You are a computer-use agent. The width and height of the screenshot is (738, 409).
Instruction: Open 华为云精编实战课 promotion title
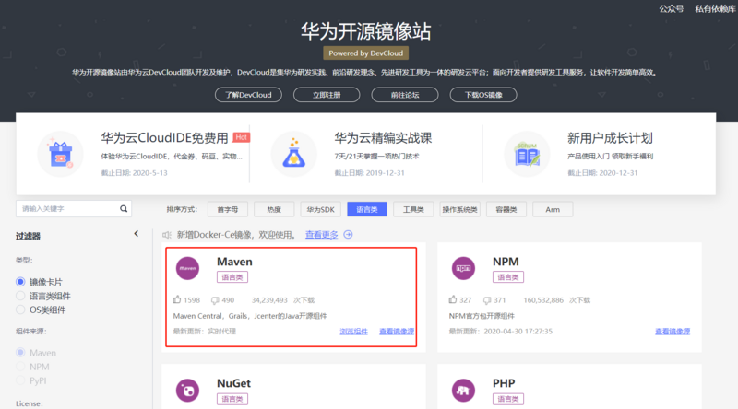(383, 138)
